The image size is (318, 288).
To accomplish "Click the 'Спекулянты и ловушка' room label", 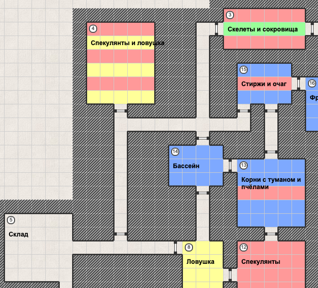I will 127,43.
